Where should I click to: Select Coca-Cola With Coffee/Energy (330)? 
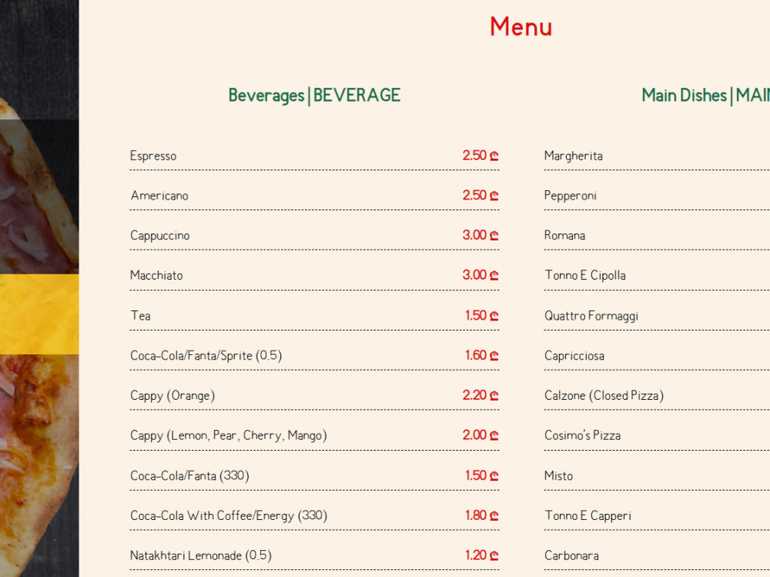229,515
